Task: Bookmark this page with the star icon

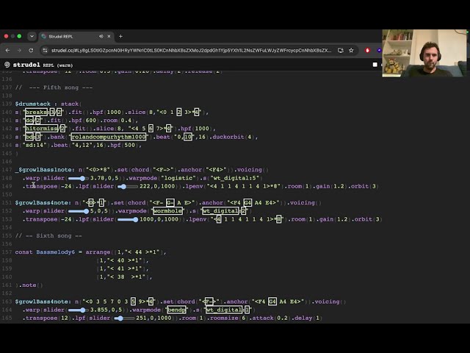Action: coord(351,51)
